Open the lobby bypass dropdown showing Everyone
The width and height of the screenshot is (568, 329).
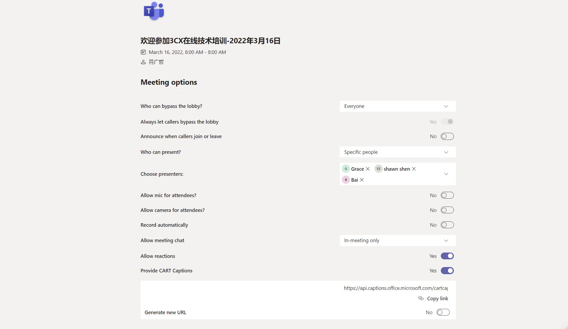(397, 106)
